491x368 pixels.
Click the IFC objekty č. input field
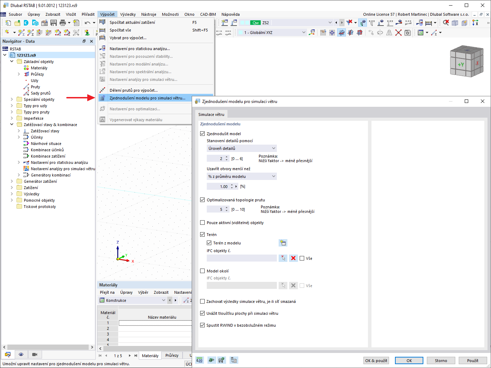241,258
